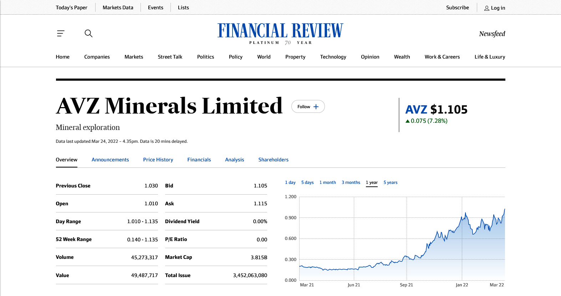
Task: Open the Analysis tab
Action: tap(235, 160)
